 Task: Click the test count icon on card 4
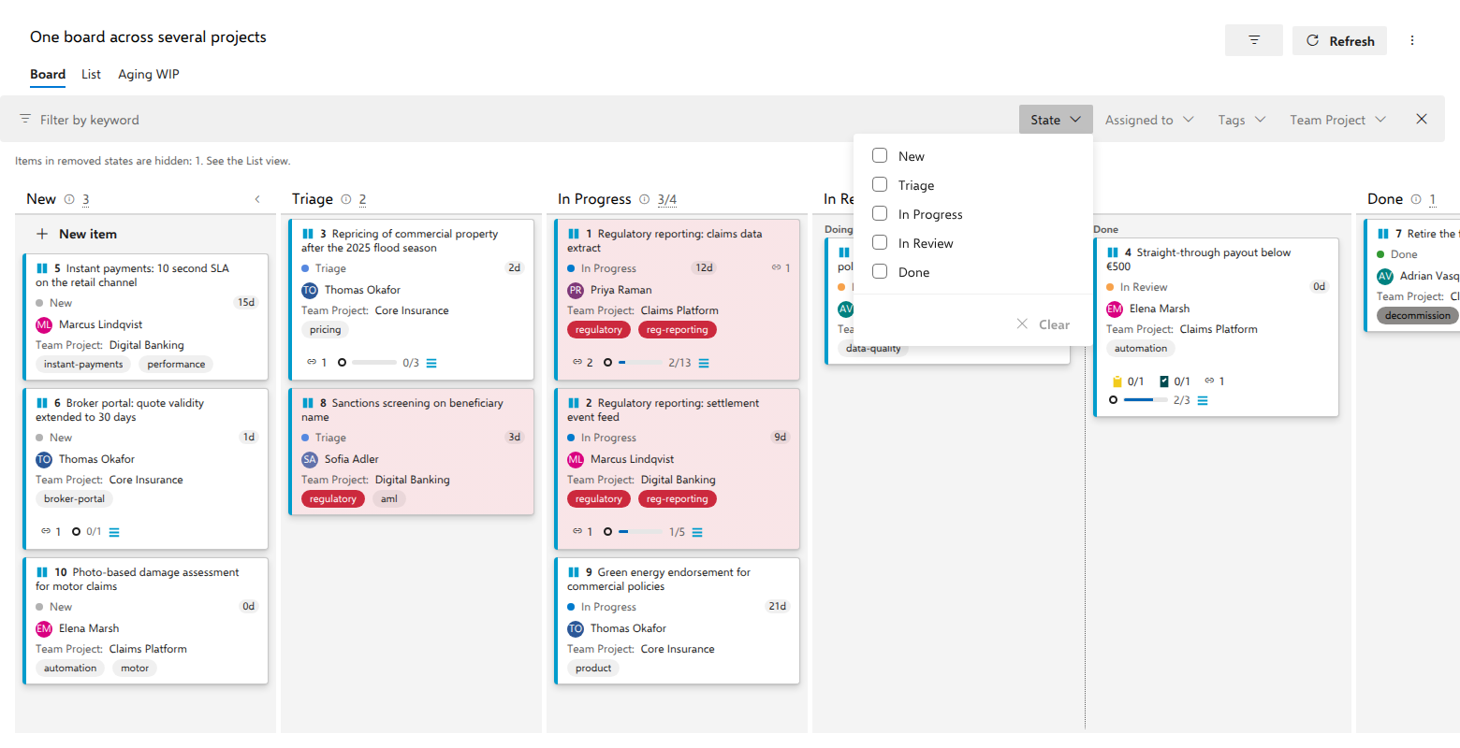coord(1164,381)
